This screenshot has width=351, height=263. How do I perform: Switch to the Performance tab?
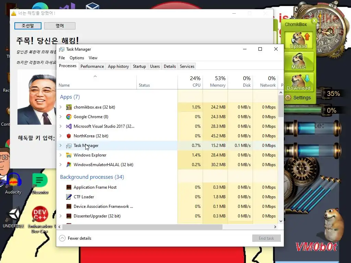[92, 66]
